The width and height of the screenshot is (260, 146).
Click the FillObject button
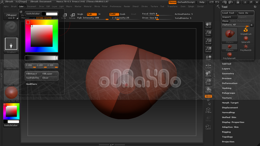click(33, 74)
